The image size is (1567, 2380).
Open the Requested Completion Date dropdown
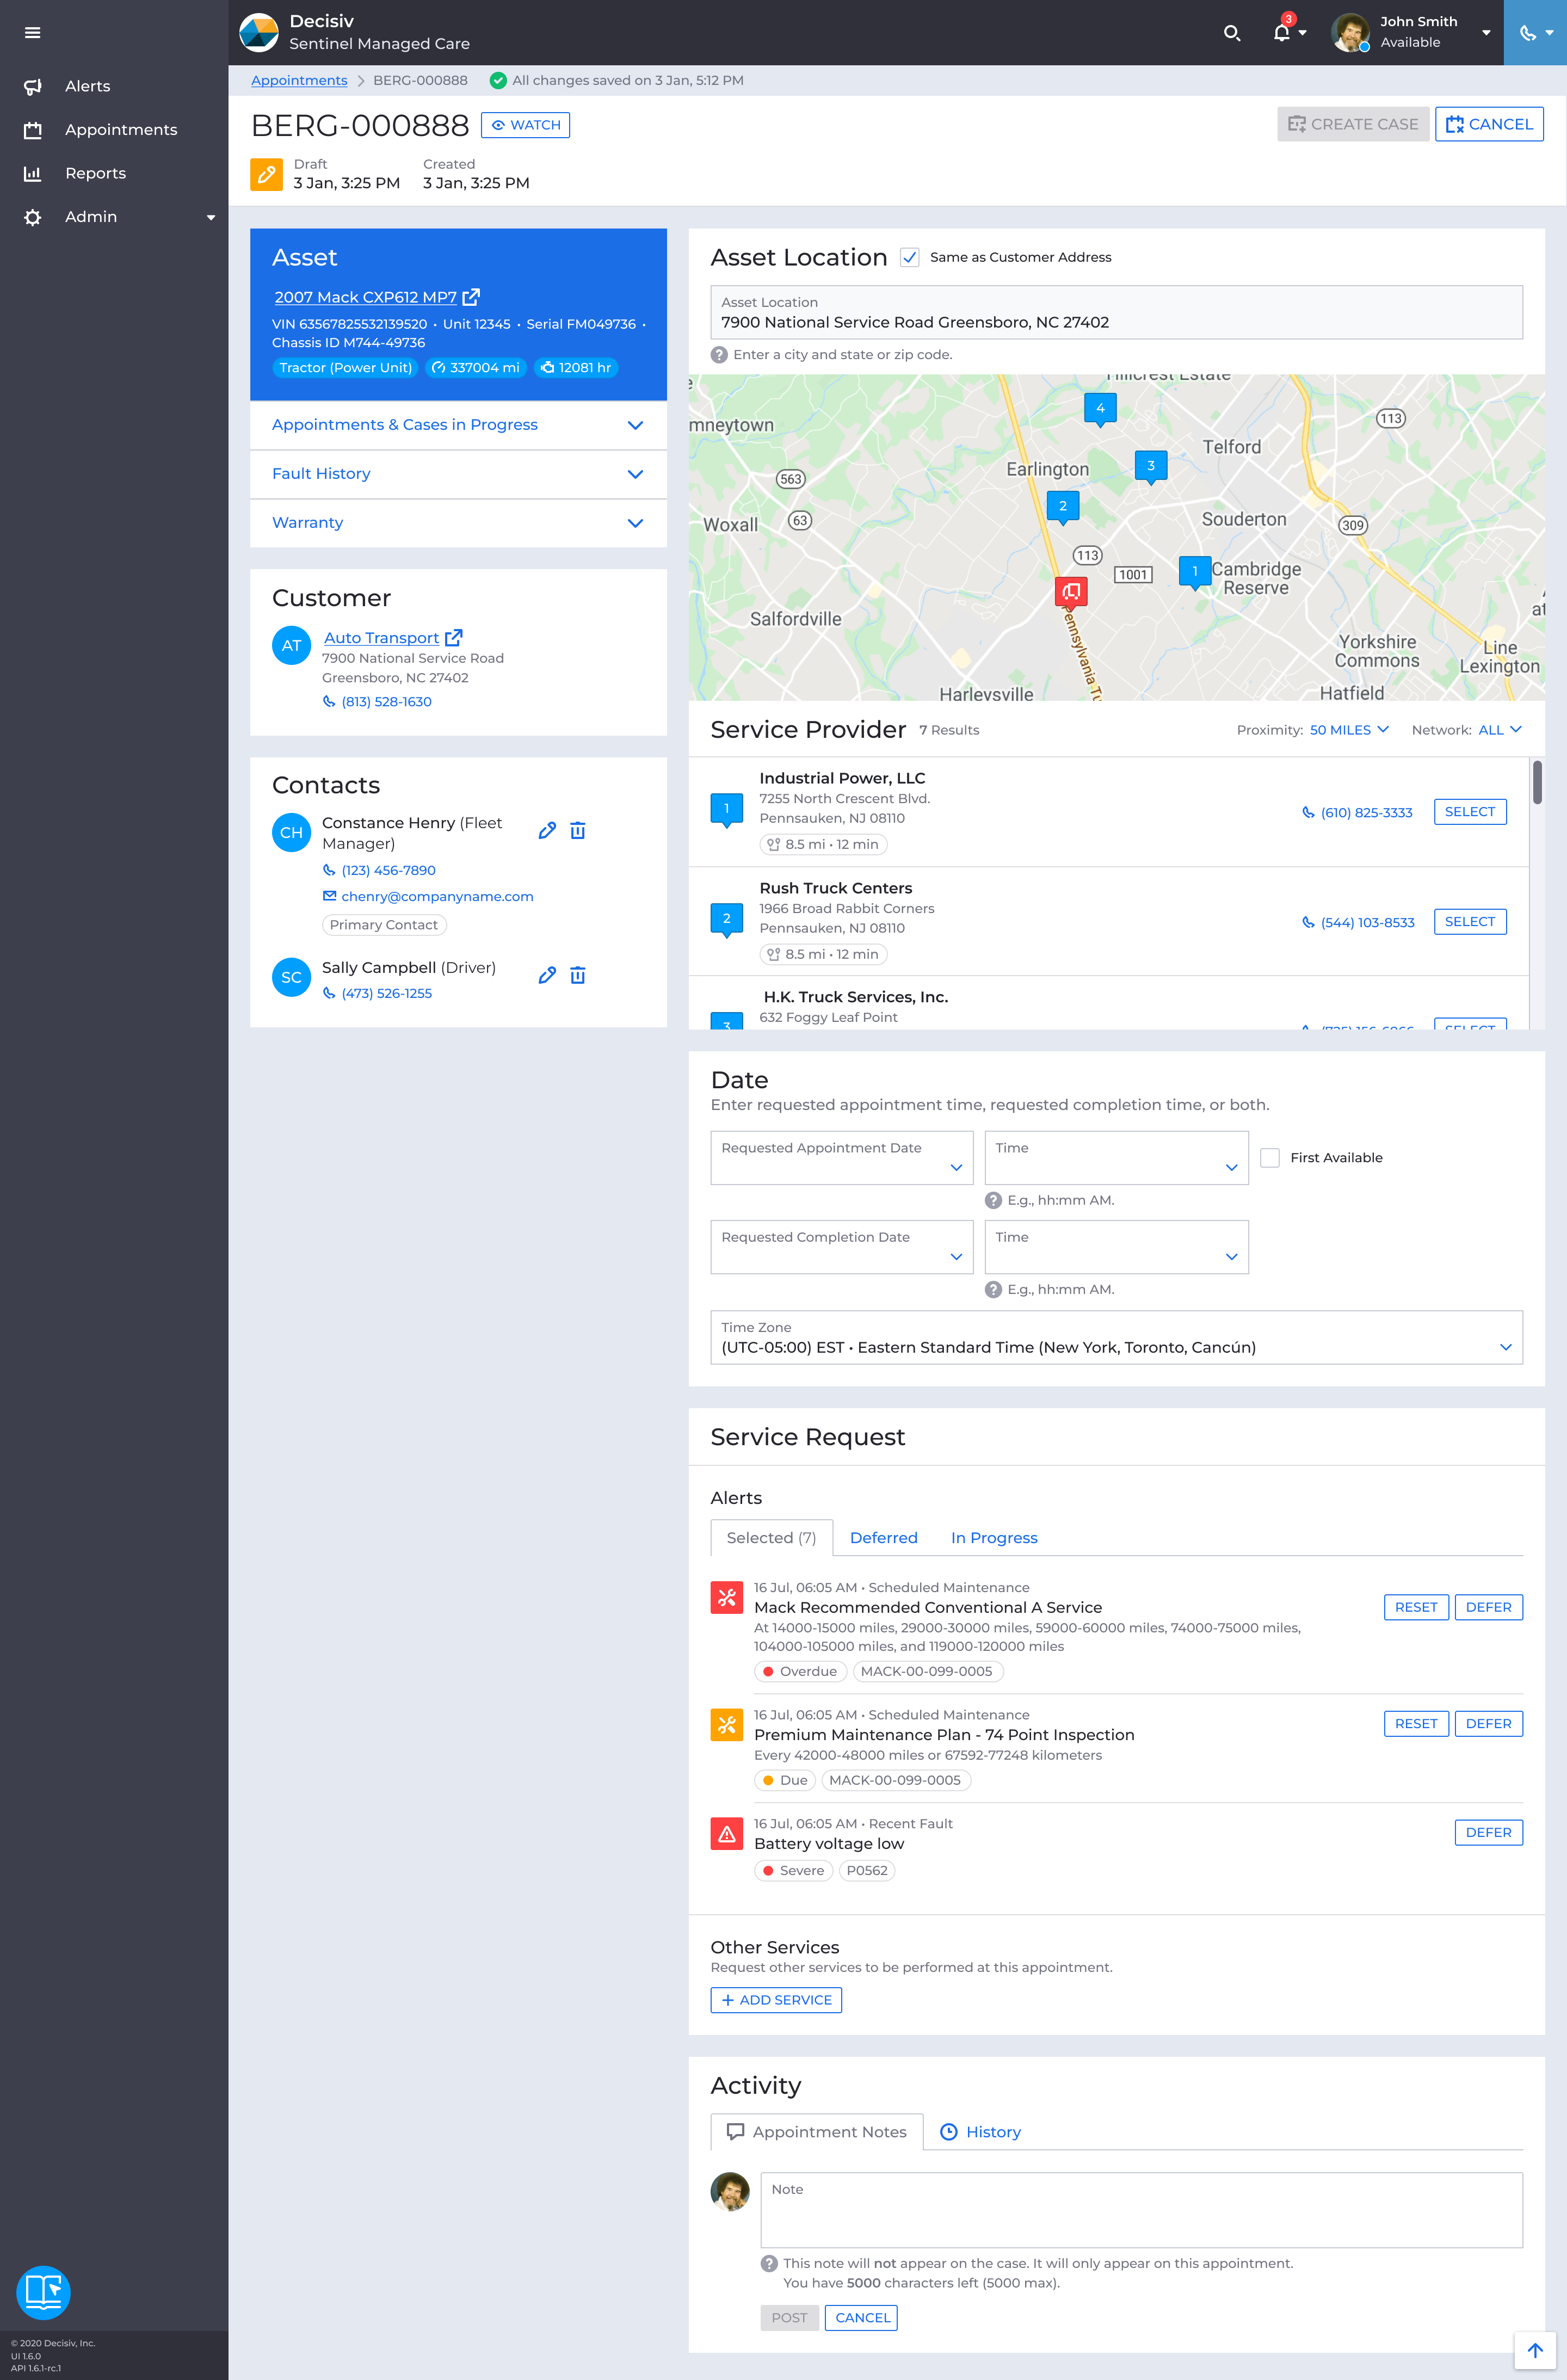click(x=842, y=1247)
